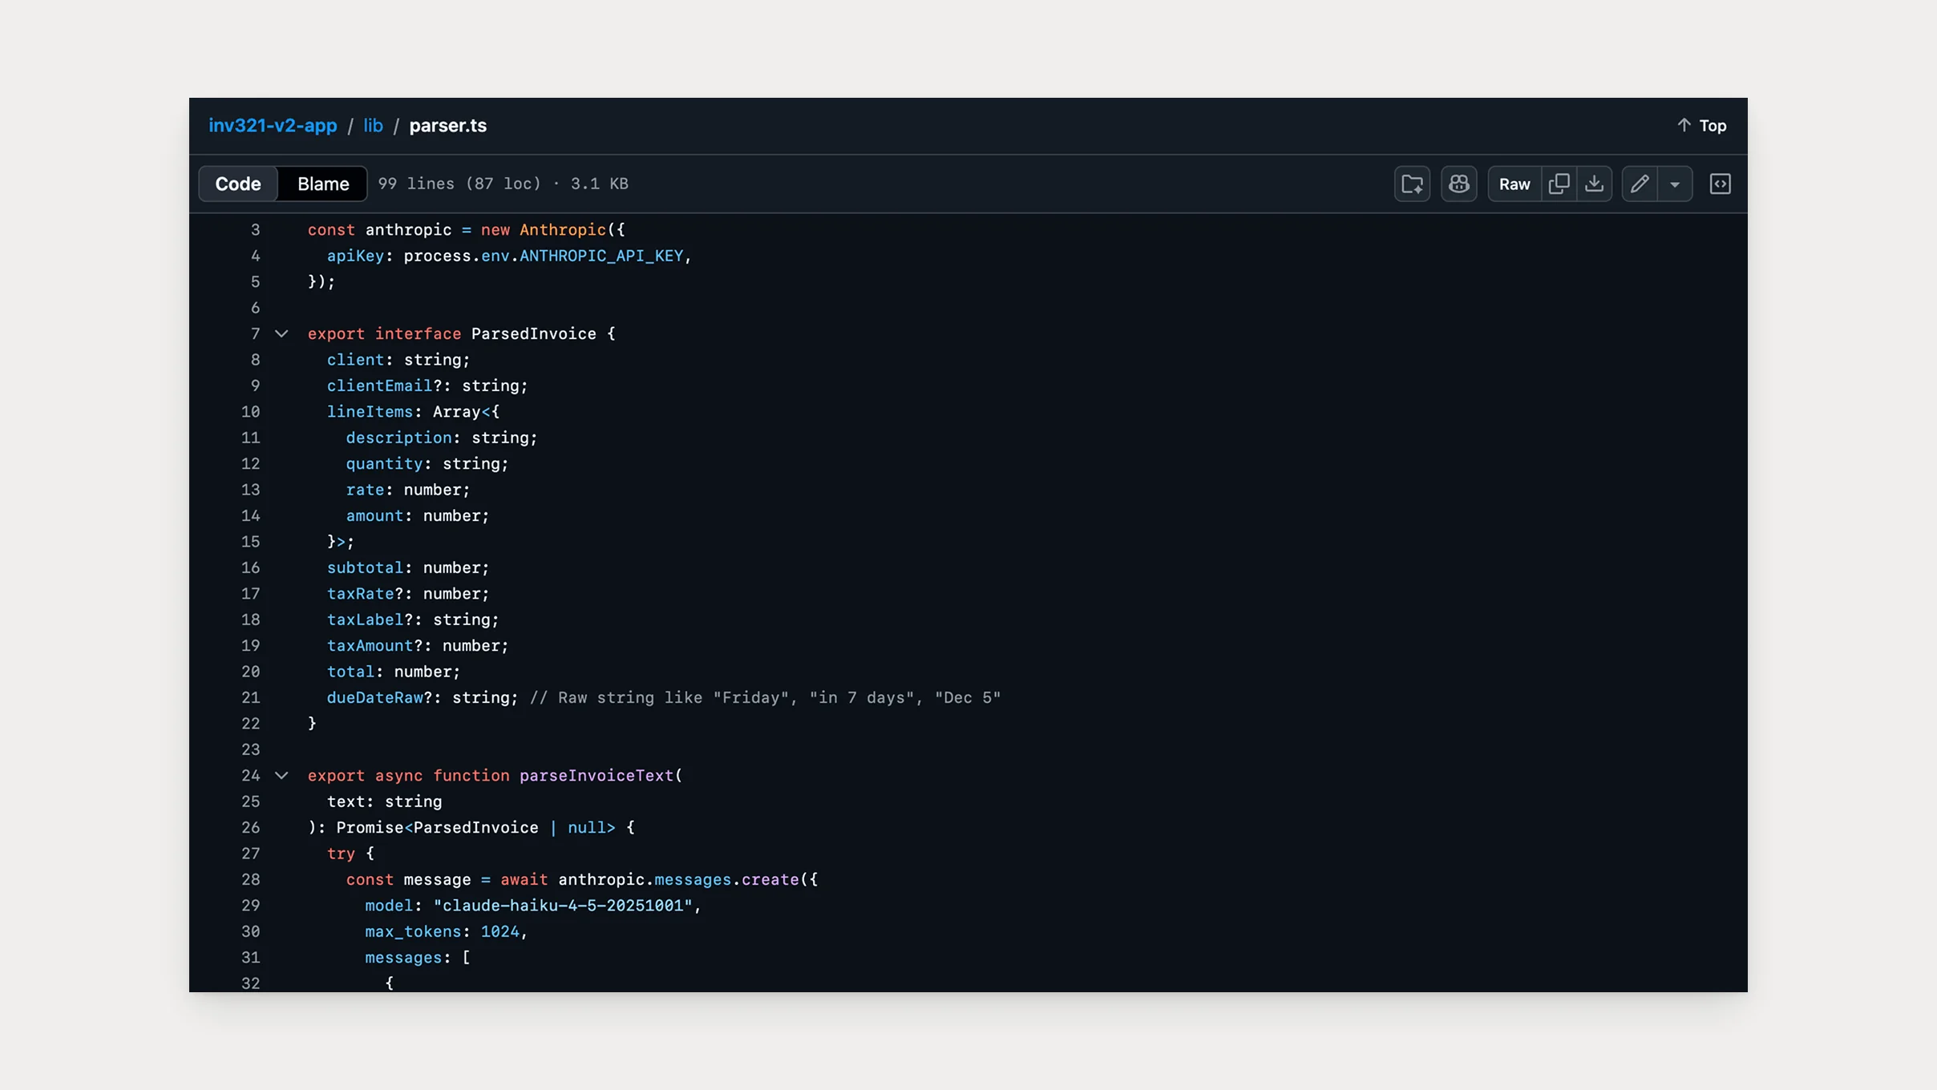Click the Raw file button
The height and width of the screenshot is (1090, 1937).
[x=1514, y=184]
